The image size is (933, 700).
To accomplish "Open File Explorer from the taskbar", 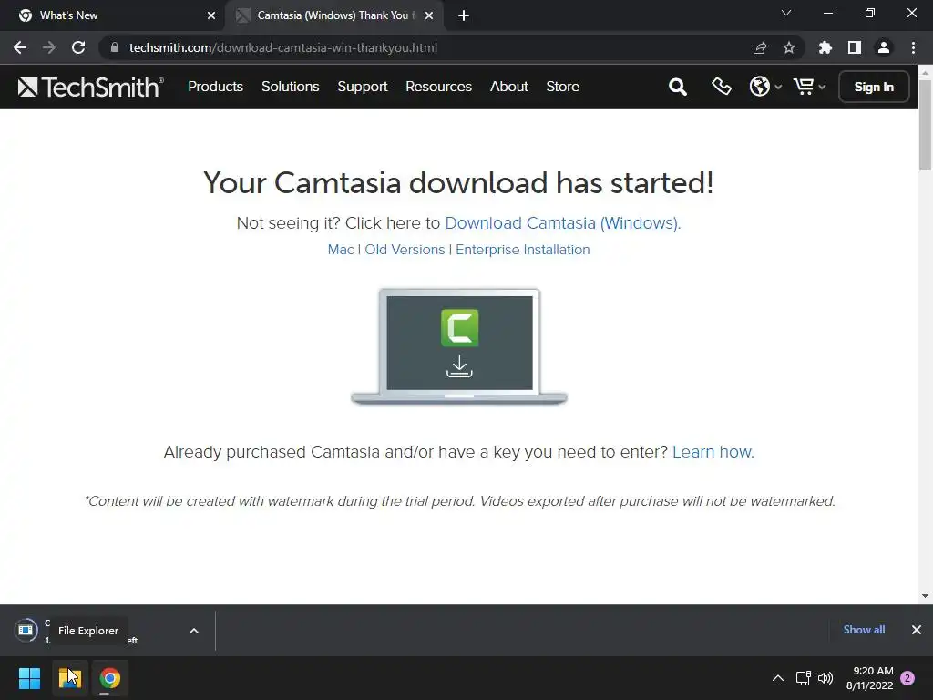I will [x=69, y=678].
